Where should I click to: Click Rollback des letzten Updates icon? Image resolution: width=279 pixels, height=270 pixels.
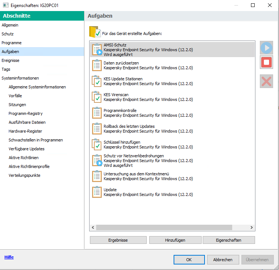(97, 129)
